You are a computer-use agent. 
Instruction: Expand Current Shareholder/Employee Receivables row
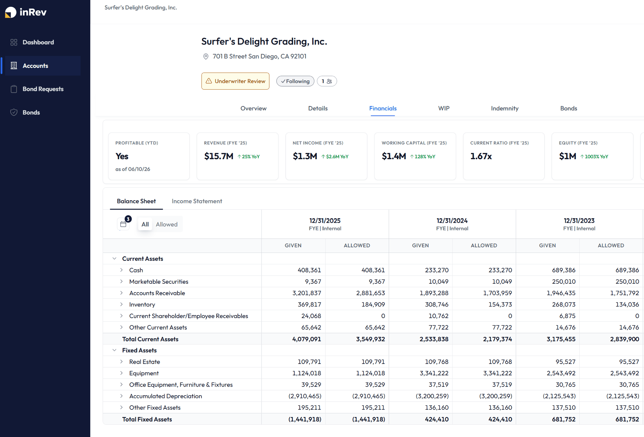click(121, 316)
